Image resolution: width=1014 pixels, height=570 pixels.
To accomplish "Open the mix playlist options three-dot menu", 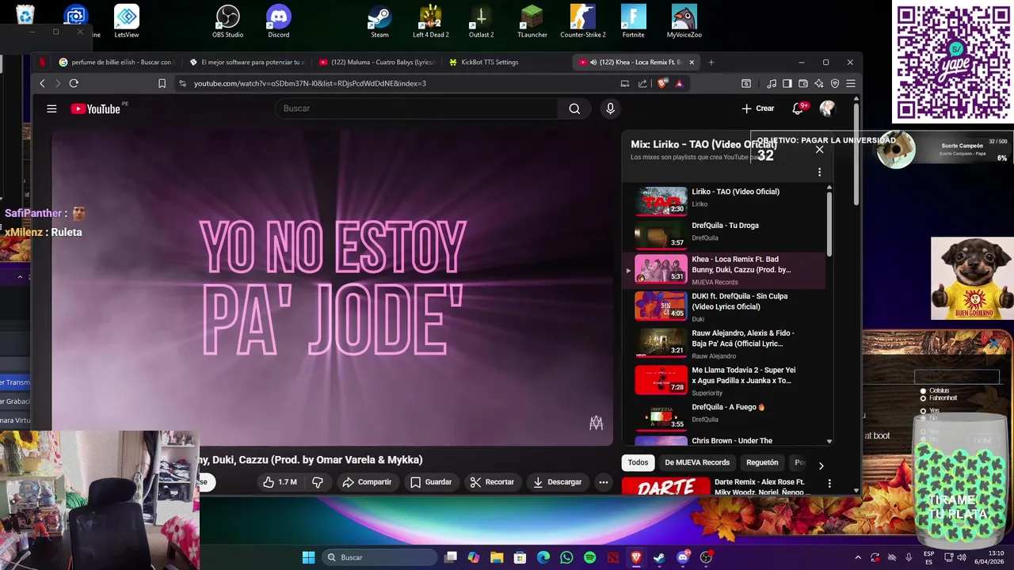I will [819, 172].
